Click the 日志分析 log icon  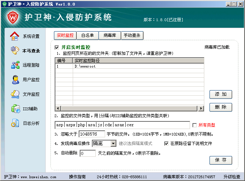point(15,123)
